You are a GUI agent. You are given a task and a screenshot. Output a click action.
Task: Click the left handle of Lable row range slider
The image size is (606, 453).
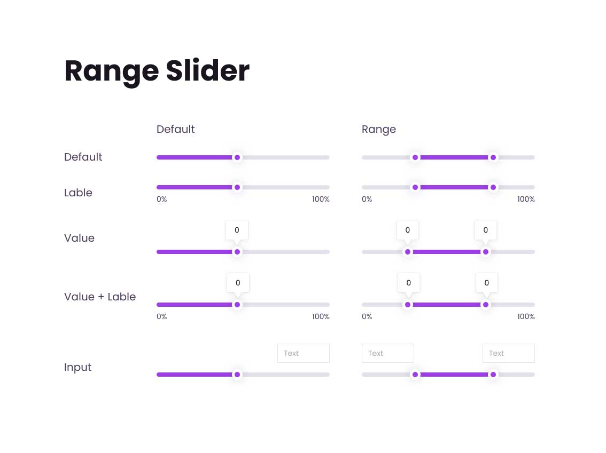pos(415,187)
